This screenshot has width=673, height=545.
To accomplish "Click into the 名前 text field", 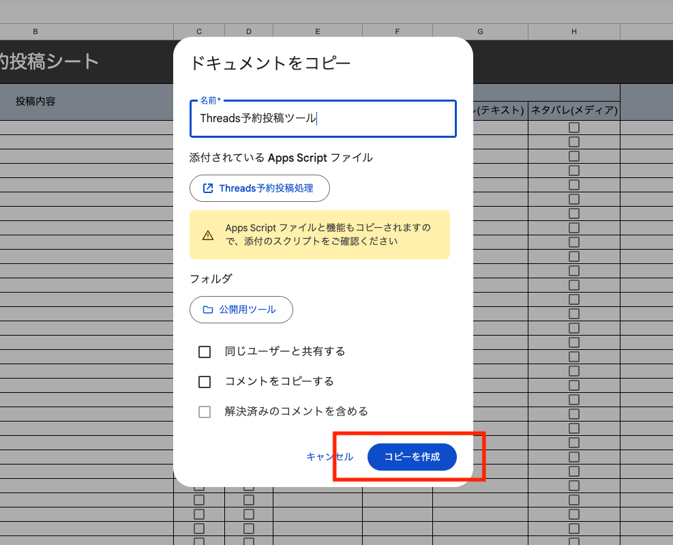I will pyautogui.click(x=323, y=119).
